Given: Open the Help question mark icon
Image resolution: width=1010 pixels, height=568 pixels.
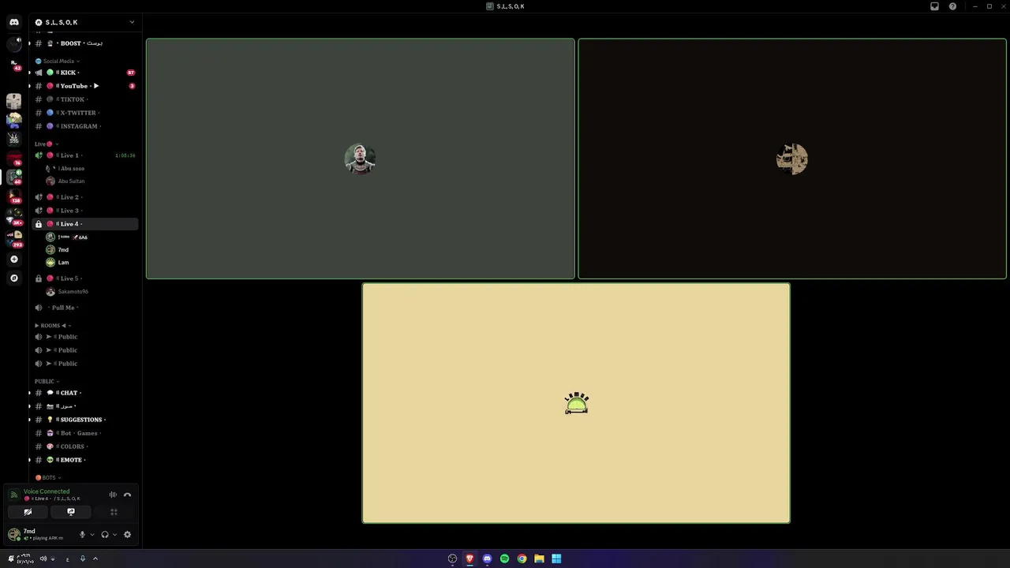Looking at the screenshot, I should [x=952, y=6].
